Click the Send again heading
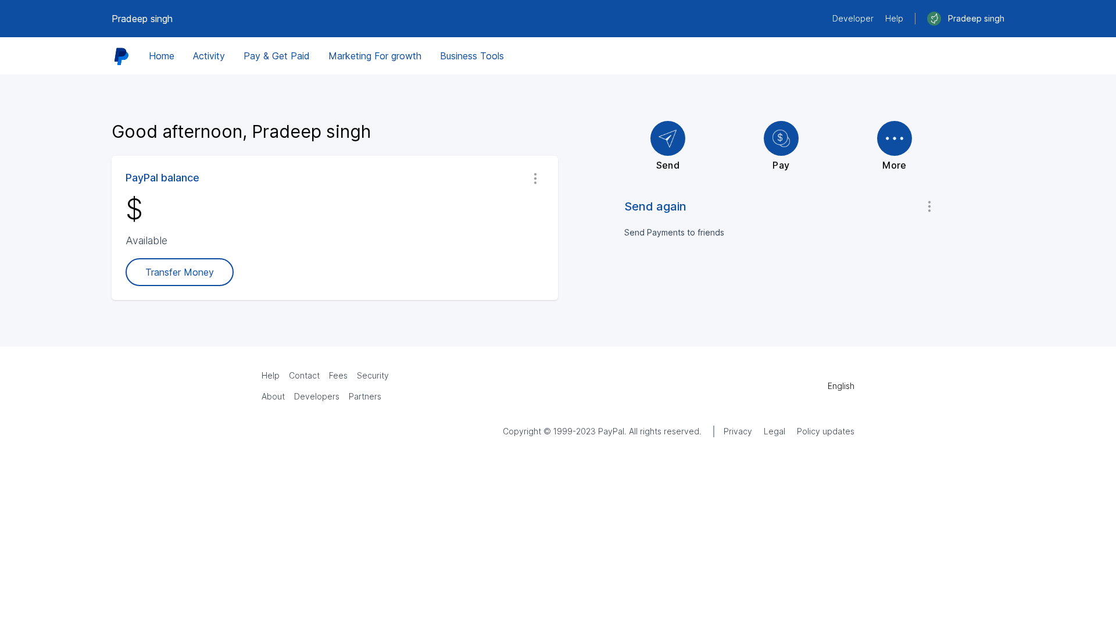The image size is (1116, 628). tap(655, 206)
